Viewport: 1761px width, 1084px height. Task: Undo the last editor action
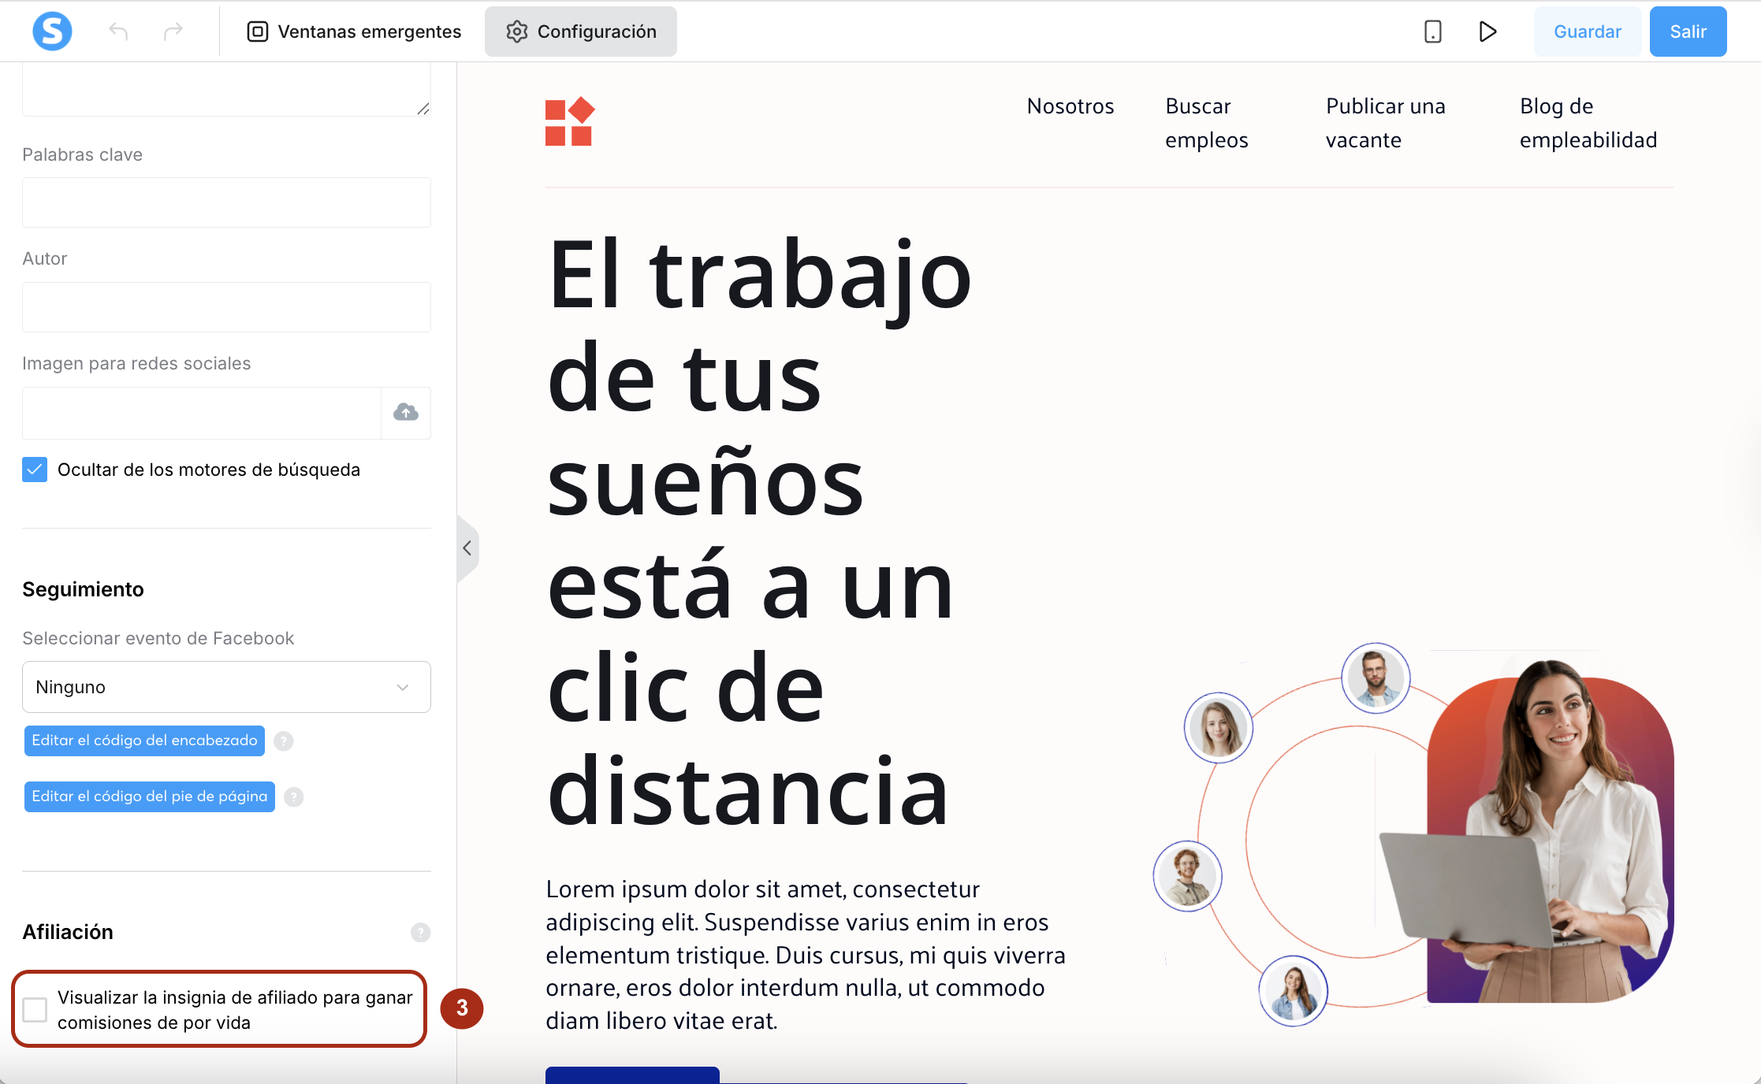[118, 32]
